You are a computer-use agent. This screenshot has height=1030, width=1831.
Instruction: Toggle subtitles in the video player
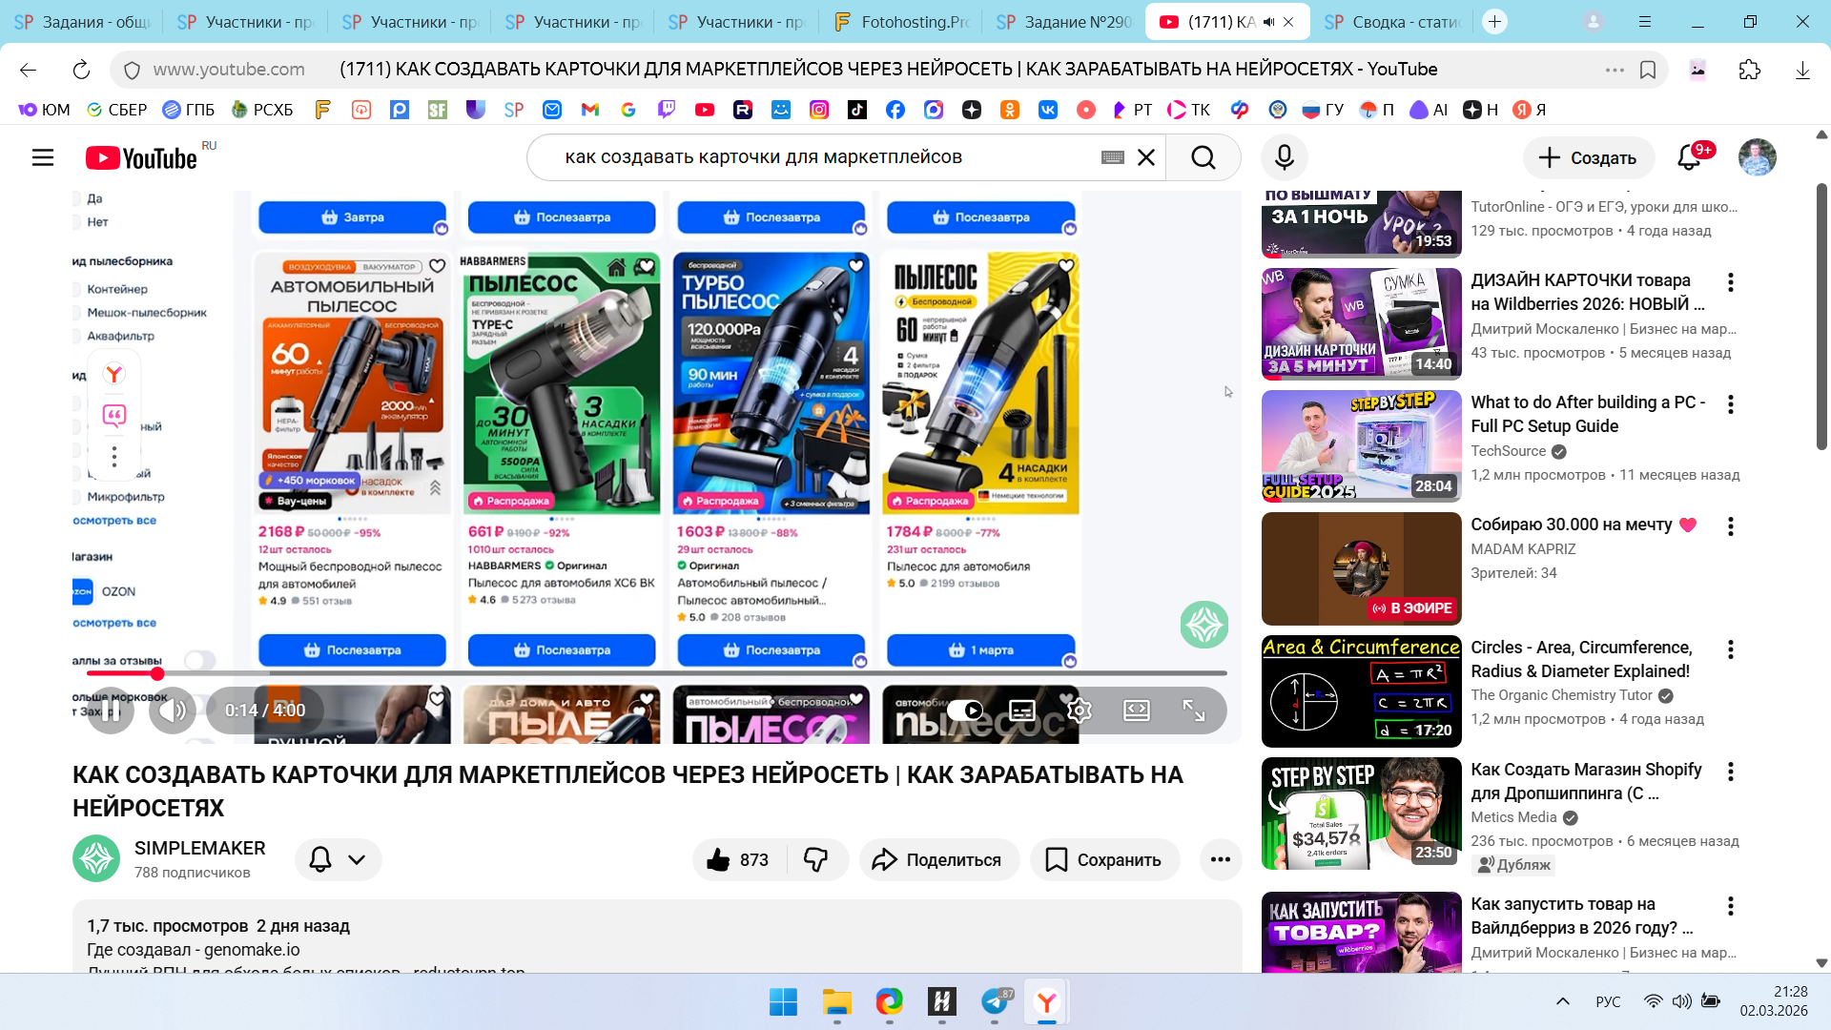point(1022,711)
